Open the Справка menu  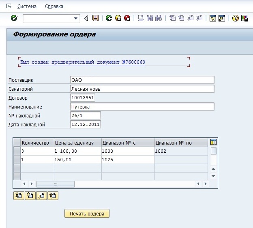tap(54, 6)
